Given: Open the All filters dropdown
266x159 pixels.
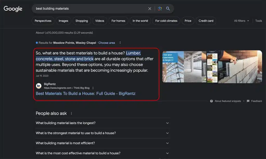Looking at the screenshot, I should click(x=241, y=21).
